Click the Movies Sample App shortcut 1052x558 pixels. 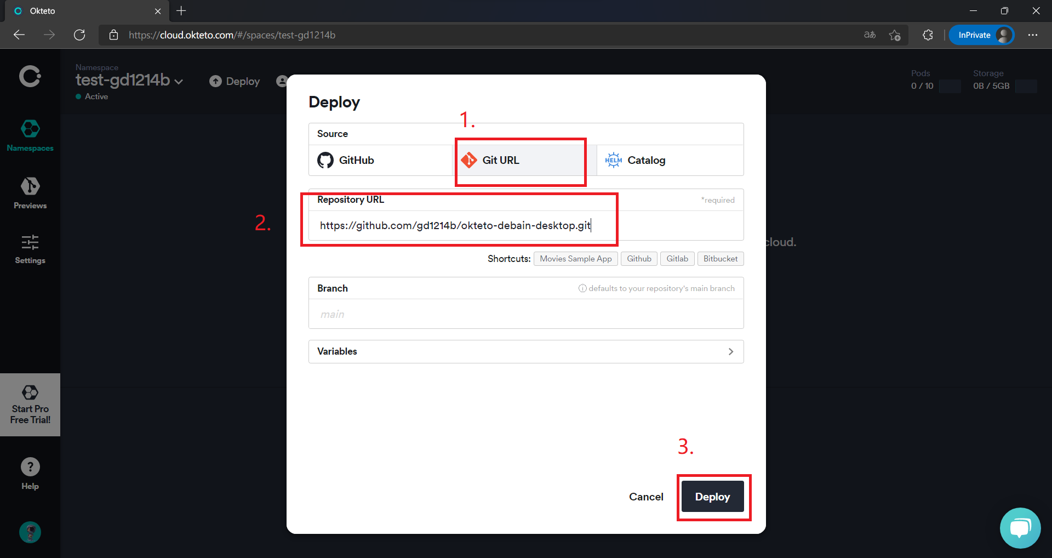576,259
